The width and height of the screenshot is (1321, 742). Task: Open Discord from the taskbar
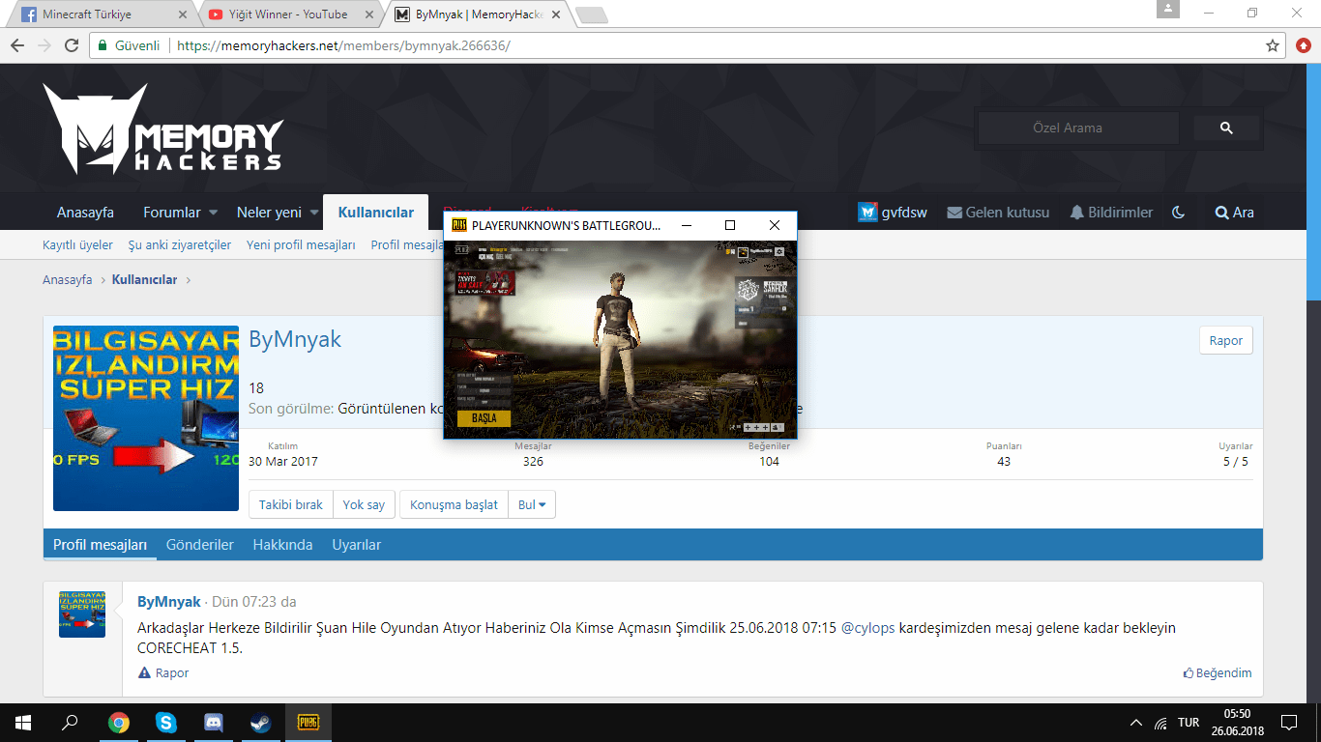(214, 722)
